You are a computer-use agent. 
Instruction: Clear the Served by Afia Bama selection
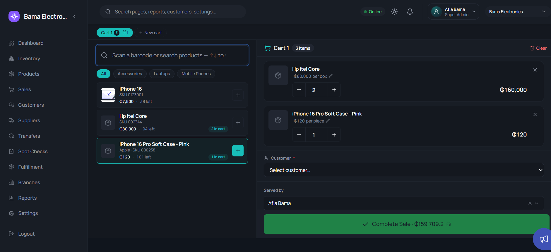point(530,203)
